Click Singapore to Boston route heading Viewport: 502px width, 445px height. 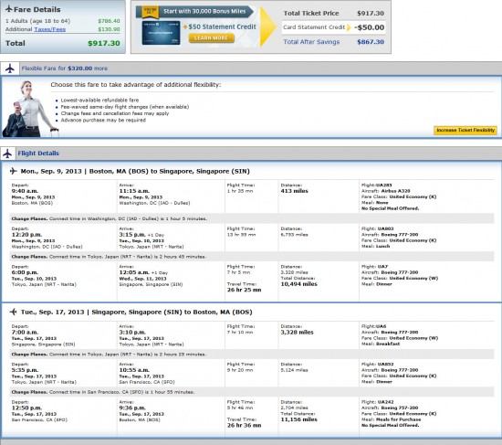(x=136, y=312)
